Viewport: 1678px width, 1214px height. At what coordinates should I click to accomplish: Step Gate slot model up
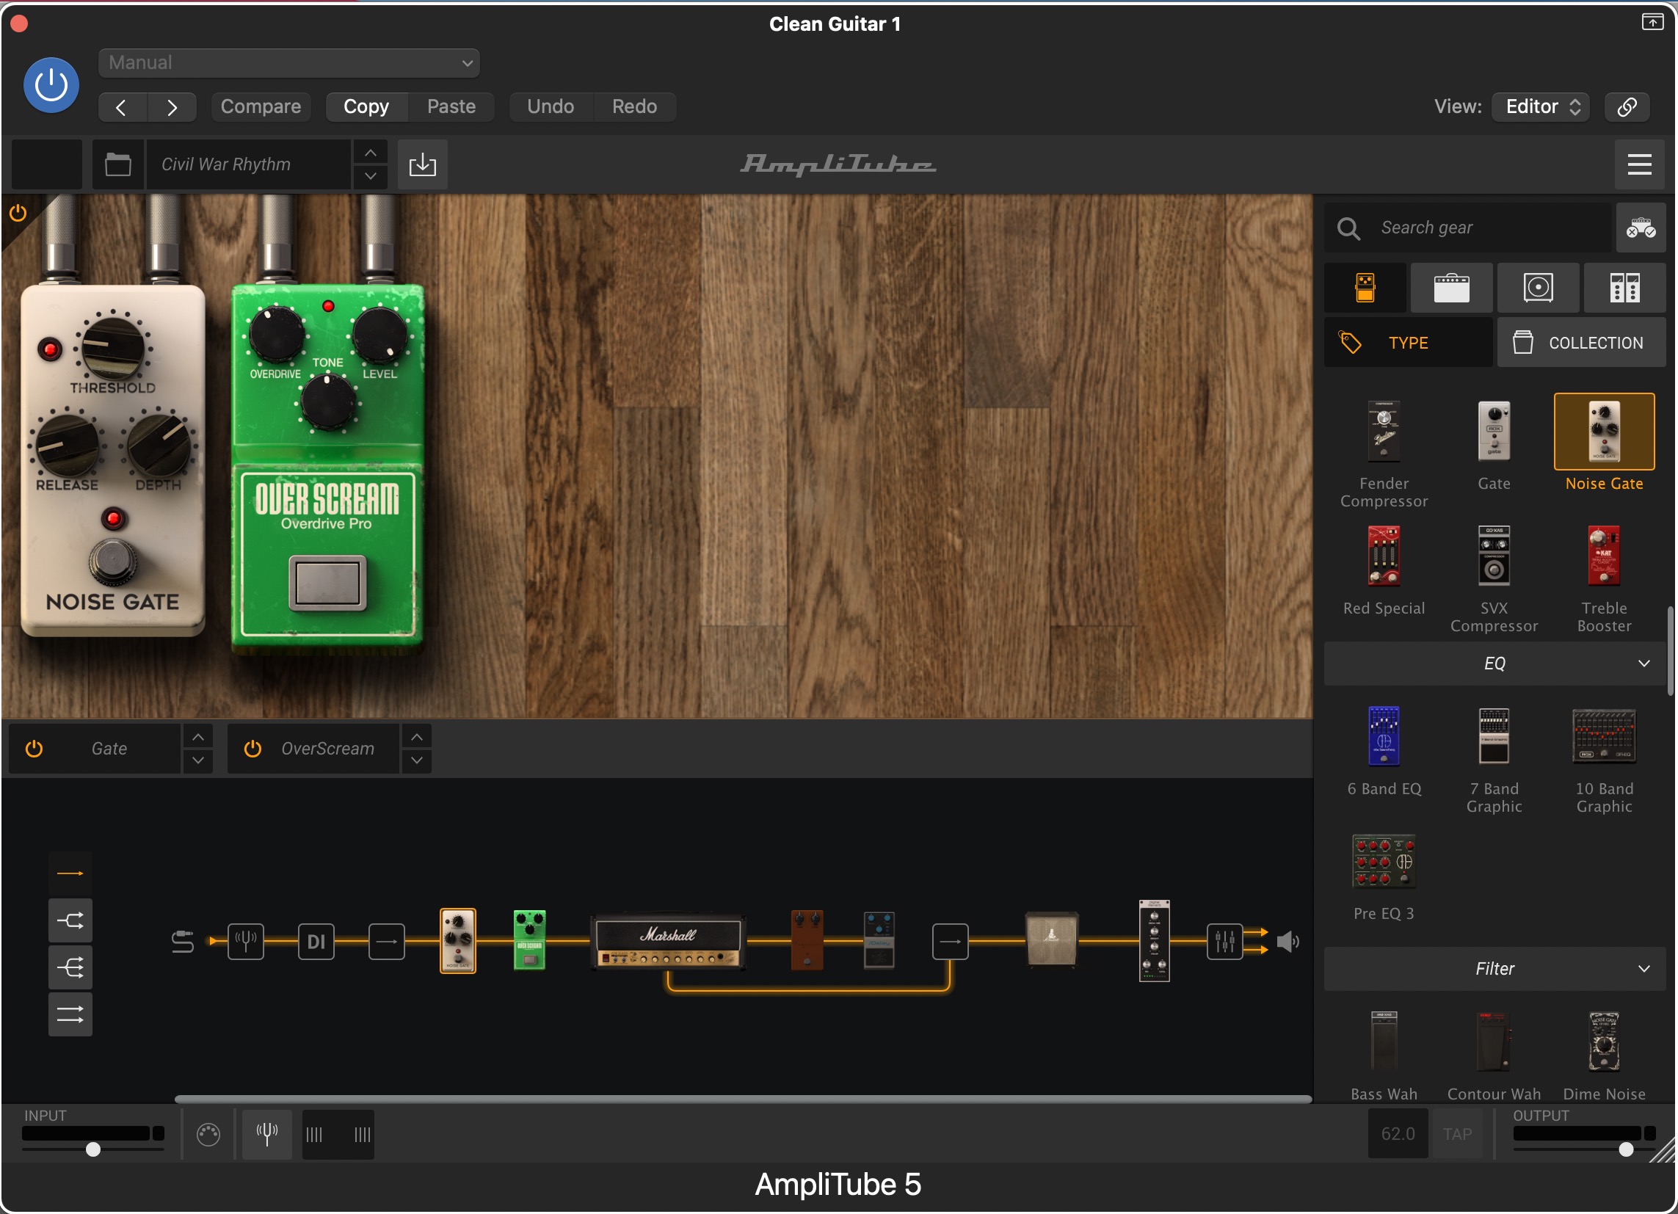[197, 738]
